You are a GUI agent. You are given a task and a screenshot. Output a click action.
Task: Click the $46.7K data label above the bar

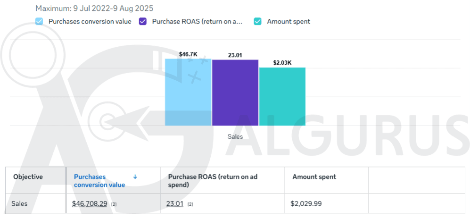tap(188, 54)
